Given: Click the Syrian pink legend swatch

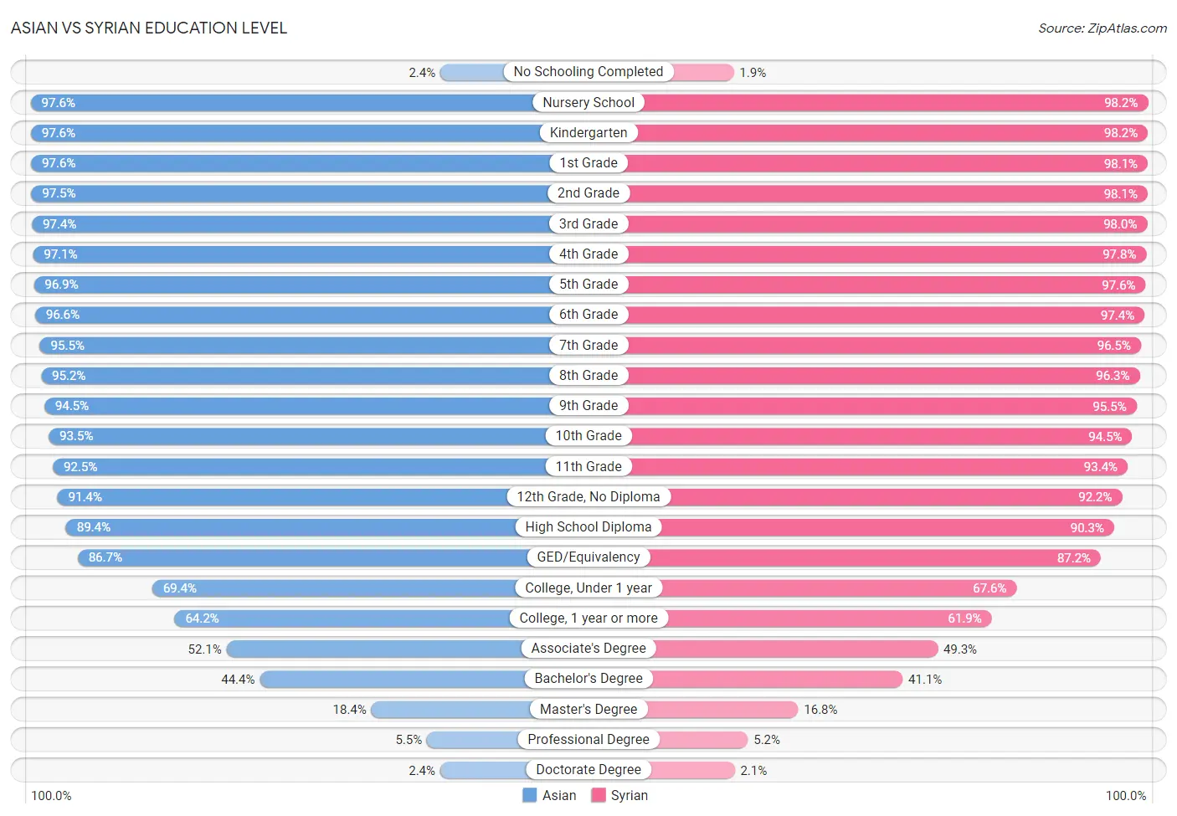Looking at the screenshot, I should pyautogui.click(x=598, y=795).
